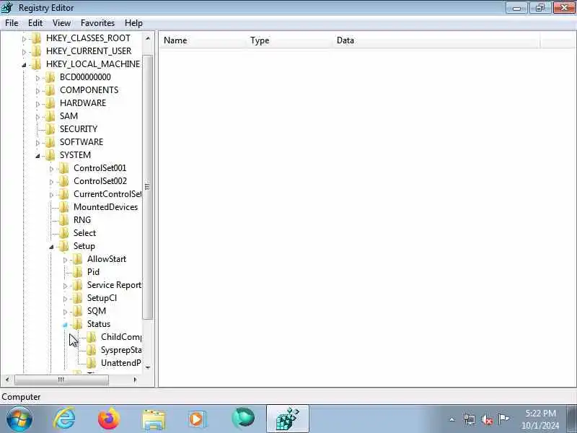Image resolution: width=577 pixels, height=433 pixels.
Task: Expand the COMPONENTS arrow
Action: pos(38,91)
